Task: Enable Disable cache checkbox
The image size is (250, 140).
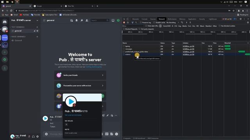Action: coord(154,23)
